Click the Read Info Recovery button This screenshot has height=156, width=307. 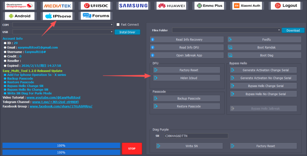click(x=187, y=40)
